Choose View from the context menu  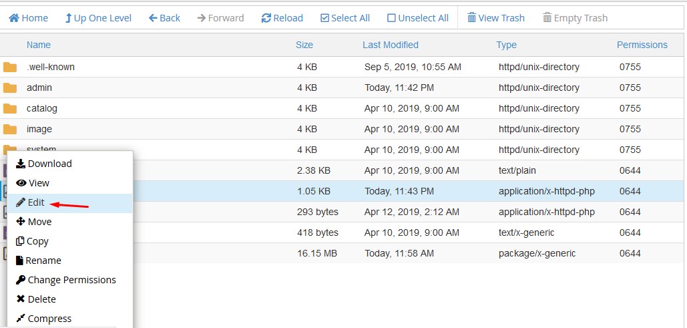click(70, 183)
